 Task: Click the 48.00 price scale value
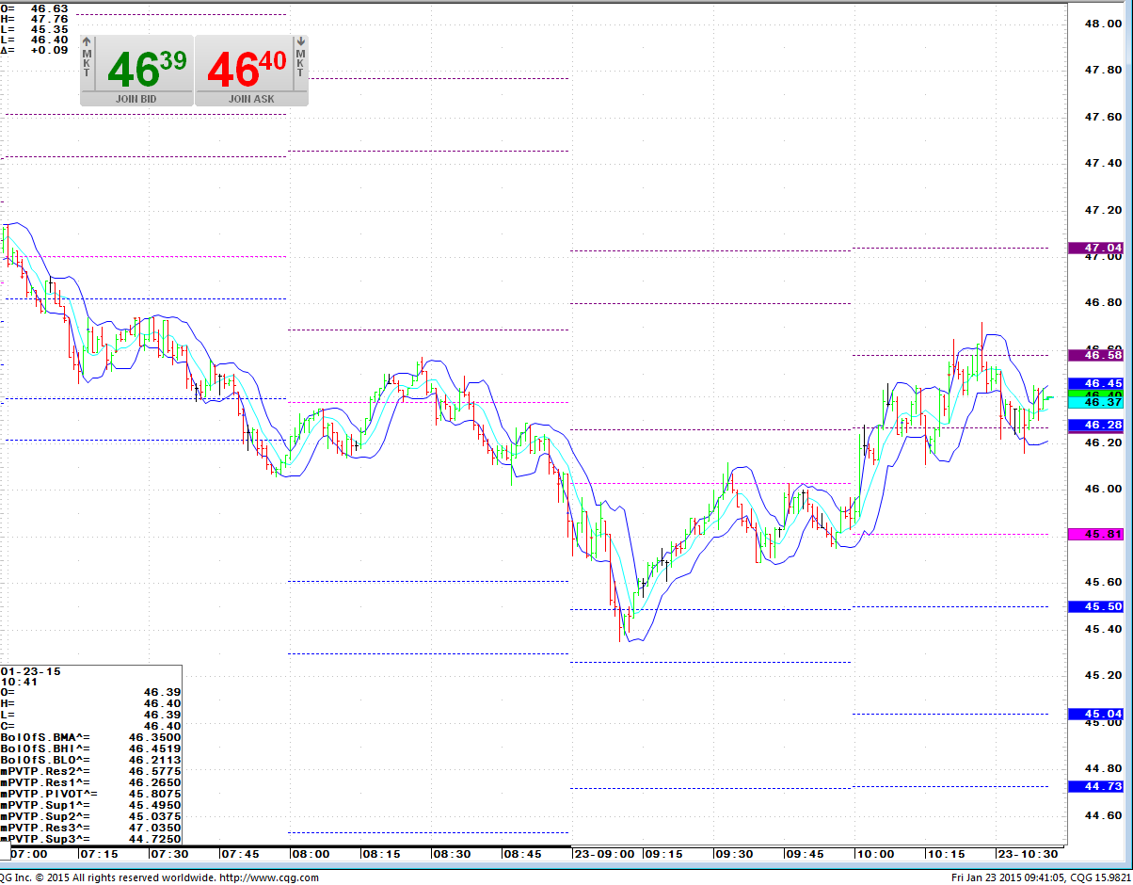coord(1103,24)
